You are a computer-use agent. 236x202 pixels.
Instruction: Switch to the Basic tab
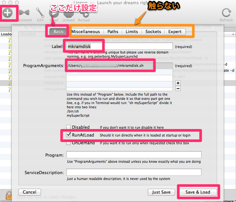59,32
